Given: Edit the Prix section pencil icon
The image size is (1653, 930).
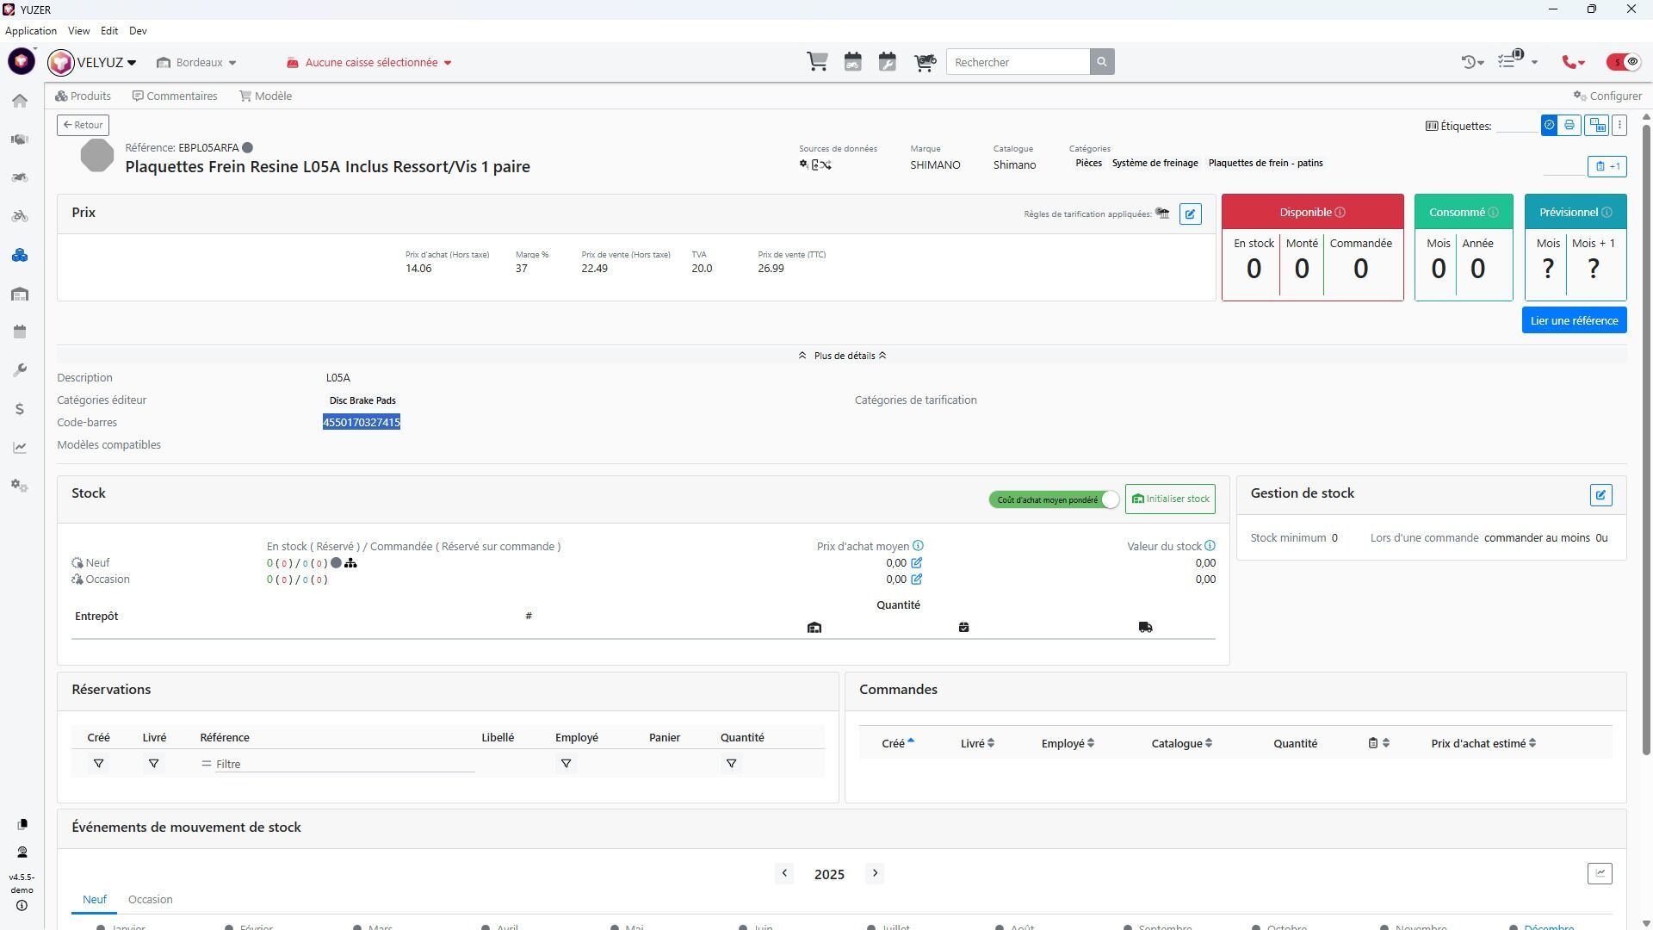Looking at the screenshot, I should 1190,214.
